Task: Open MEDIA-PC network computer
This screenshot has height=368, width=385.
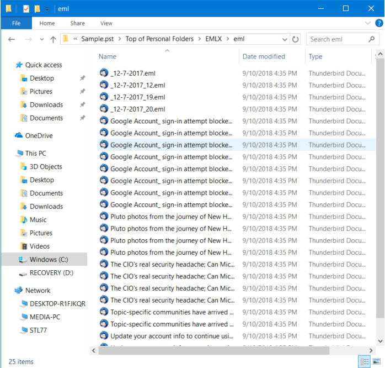Action: coord(45,317)
